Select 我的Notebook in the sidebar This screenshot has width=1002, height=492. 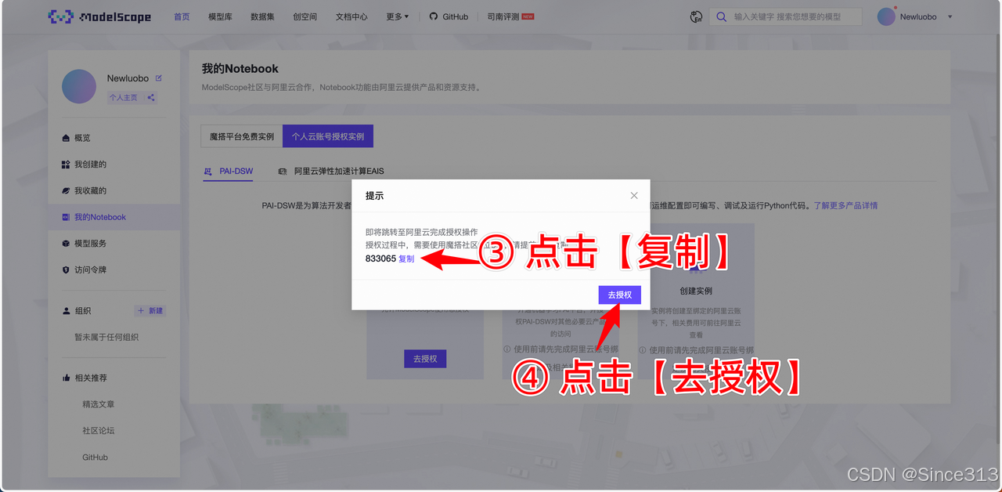(114, 217)
